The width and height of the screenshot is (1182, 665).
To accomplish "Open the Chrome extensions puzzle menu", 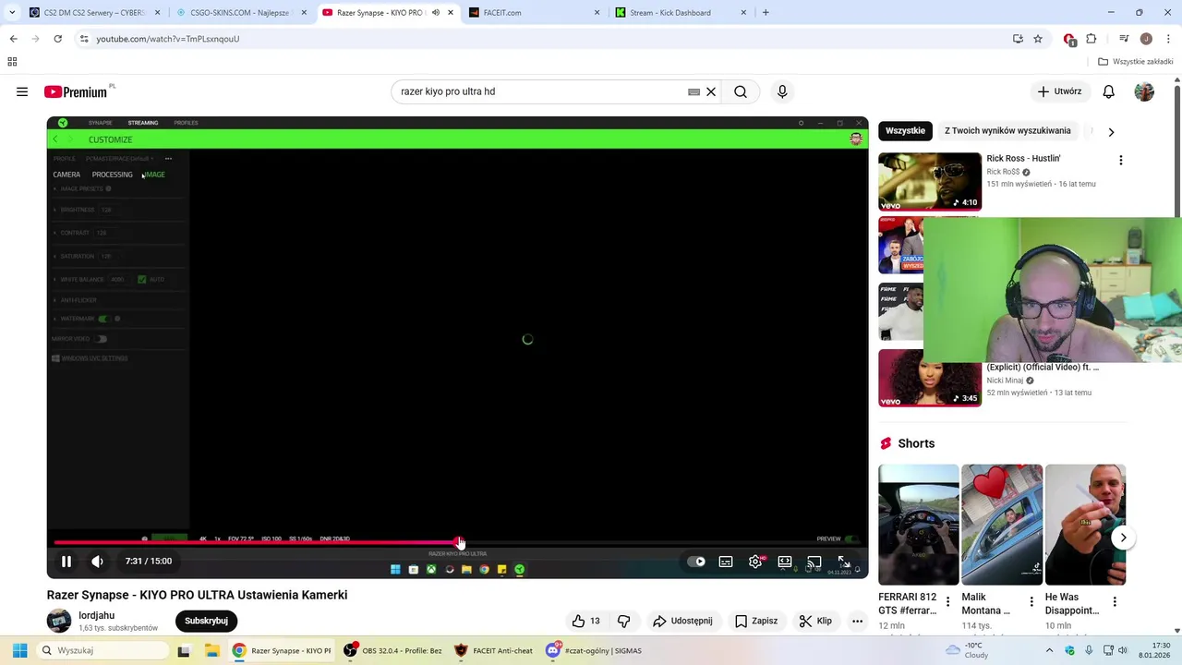I will (1092, 39).
